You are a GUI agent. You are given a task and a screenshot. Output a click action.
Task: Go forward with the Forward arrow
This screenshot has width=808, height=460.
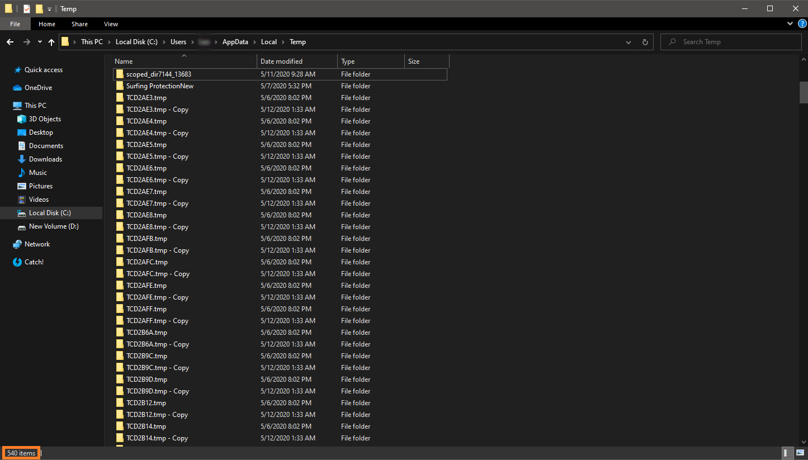pyautogui.click(x=26, y=42)
